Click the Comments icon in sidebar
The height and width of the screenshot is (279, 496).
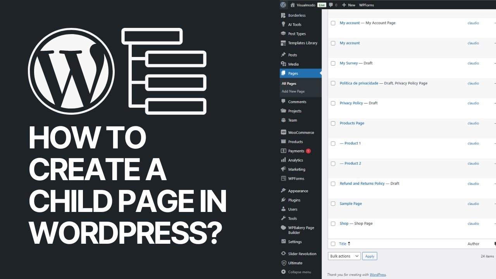283,102
